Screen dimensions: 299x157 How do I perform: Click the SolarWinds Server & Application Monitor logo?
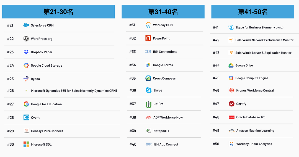[231, 53]
